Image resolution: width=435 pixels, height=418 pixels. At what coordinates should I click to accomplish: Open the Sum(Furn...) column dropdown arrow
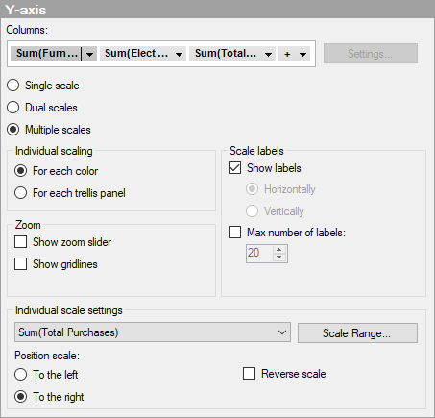pyautogui.click(x=89, y=54)
